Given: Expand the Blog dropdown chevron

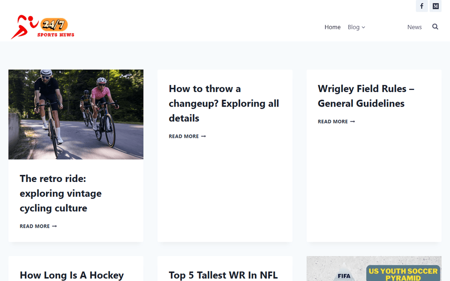Looking at the screenshot, I should click(363, 27).
